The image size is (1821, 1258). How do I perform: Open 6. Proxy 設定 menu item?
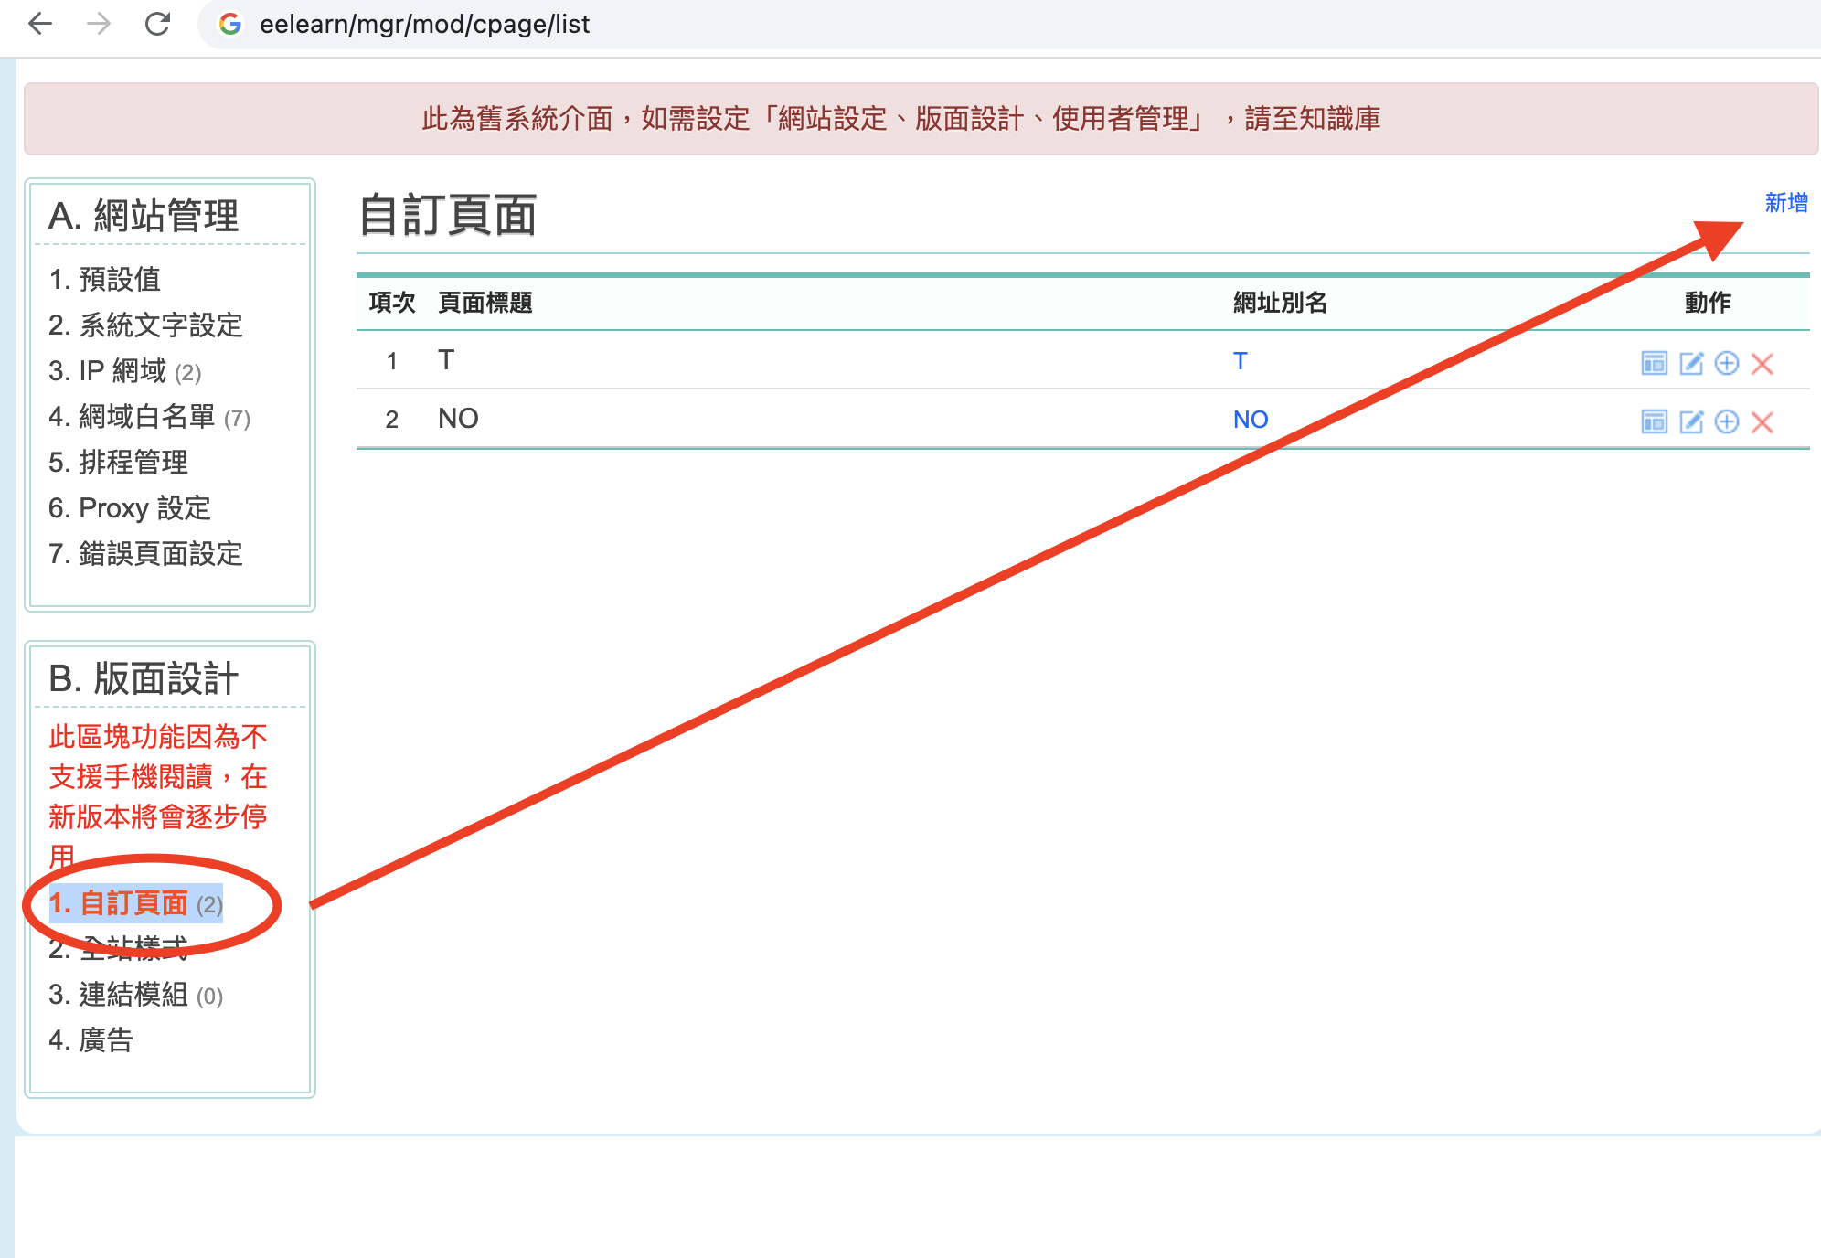coord(130,507)
